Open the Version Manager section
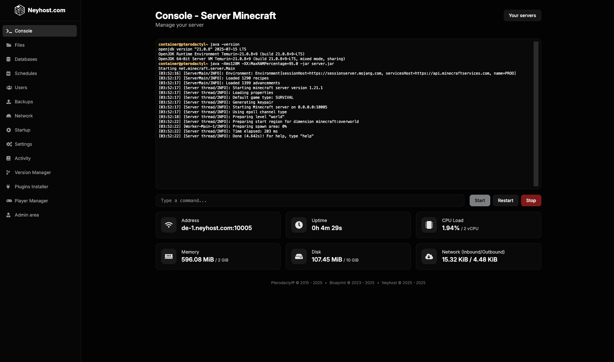Image resolution: width=614 pixels, height=362 pixels. pos(32,172)
